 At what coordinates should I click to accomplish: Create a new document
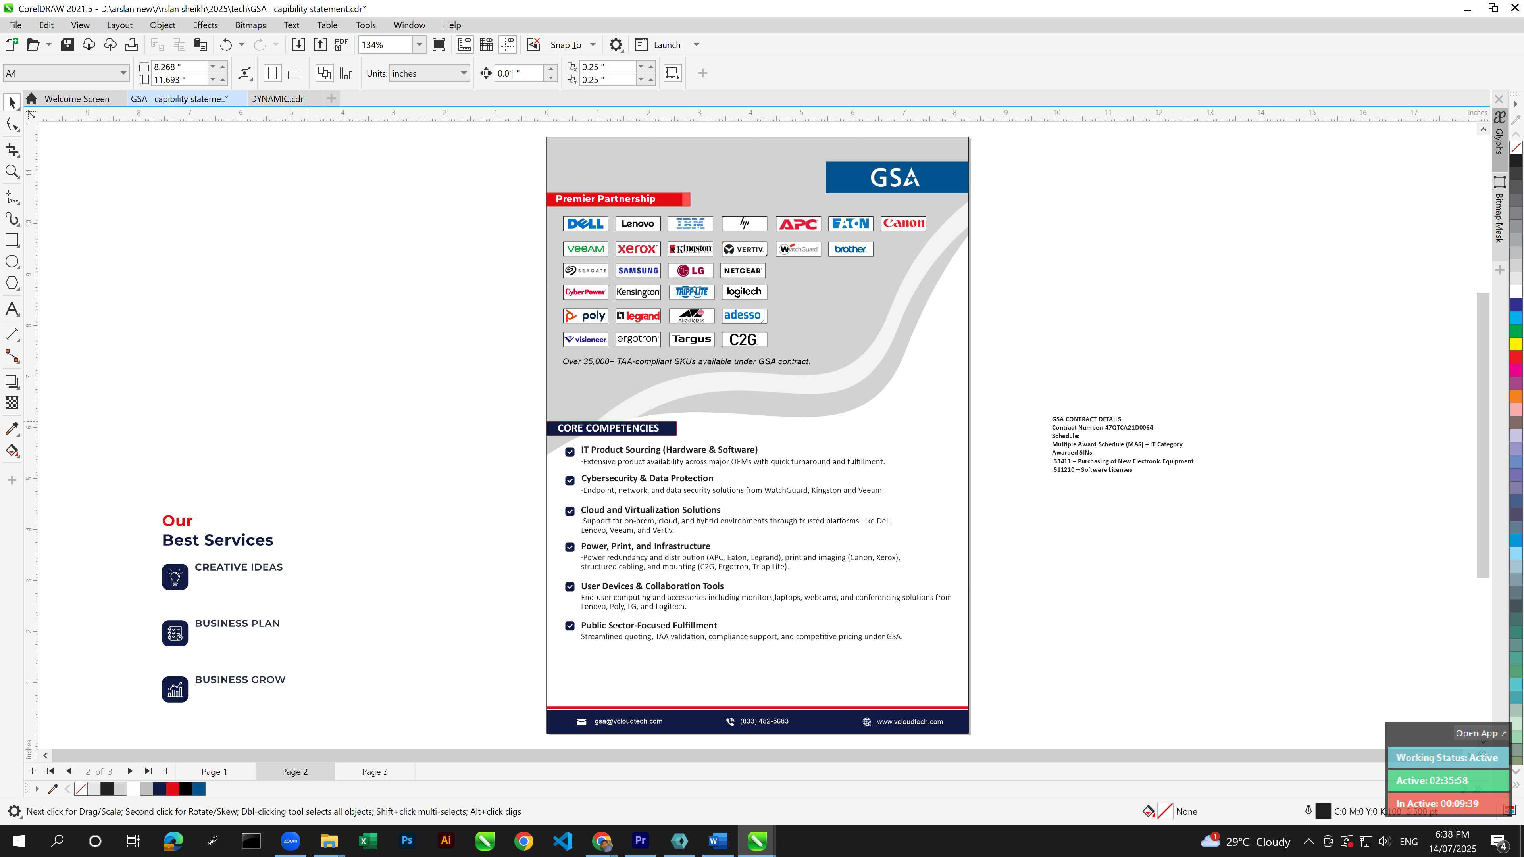(x=11, y=44)
